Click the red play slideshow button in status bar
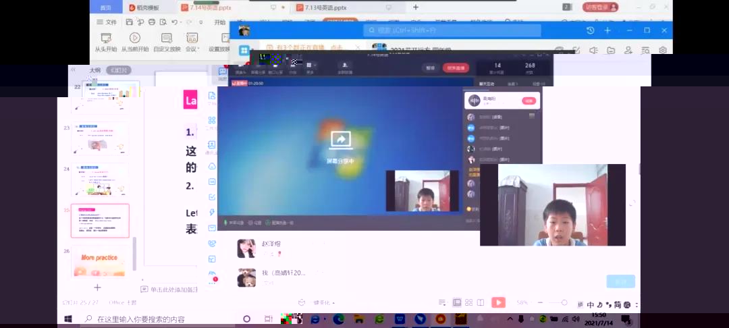The height and width of the screenshot is (328, 729). [x=498, y=302]
